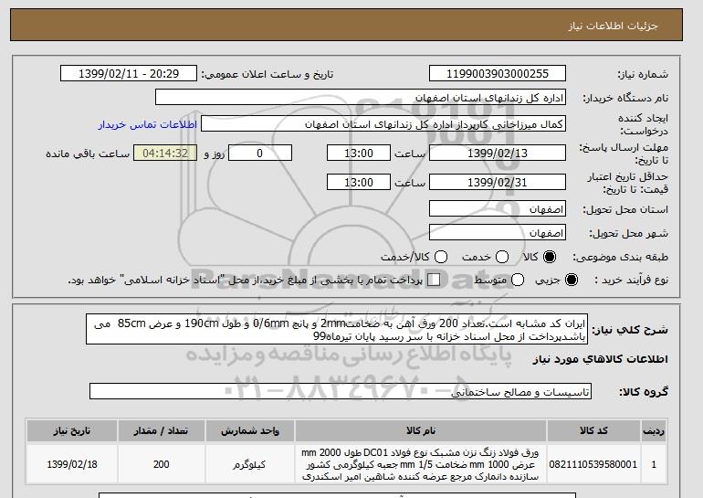703x498 pixels.
Task: Click the announcement date field 1399/02/11 - 20:29
Action: point(129,74)
